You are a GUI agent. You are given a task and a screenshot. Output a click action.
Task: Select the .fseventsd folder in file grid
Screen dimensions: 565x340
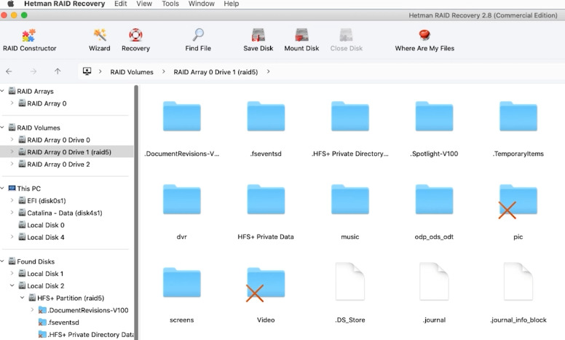pos(266,116)
